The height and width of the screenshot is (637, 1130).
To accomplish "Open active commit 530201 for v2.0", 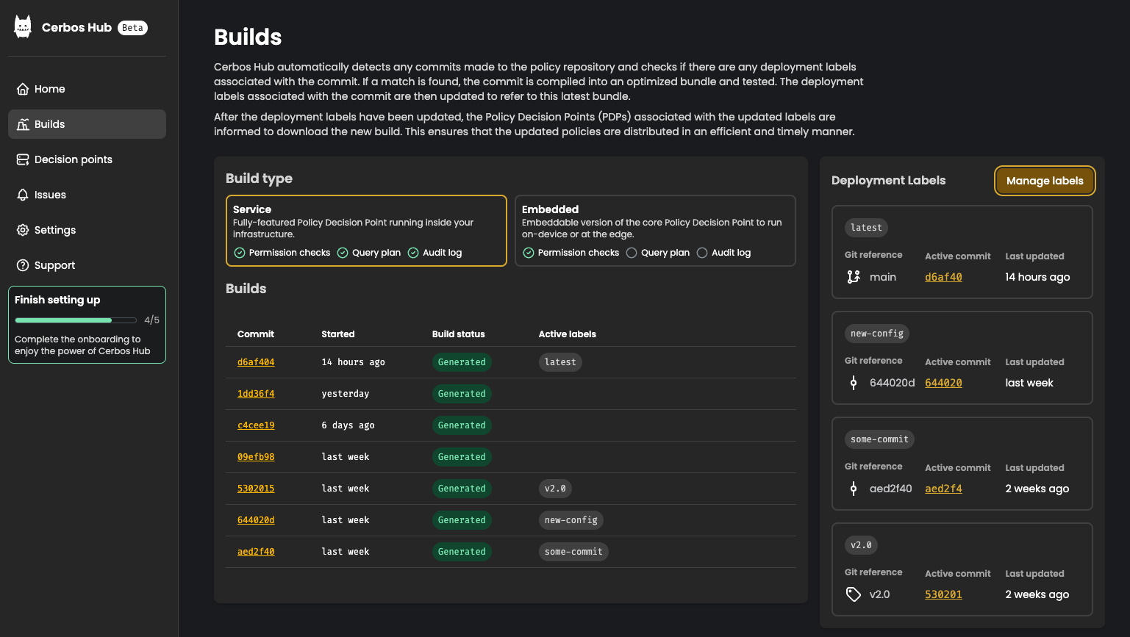I will click(x=943, y=594).
